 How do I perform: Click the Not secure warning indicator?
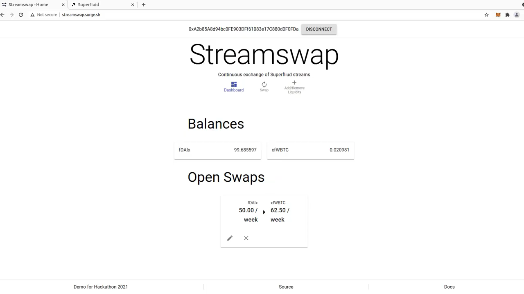point(44,15)
